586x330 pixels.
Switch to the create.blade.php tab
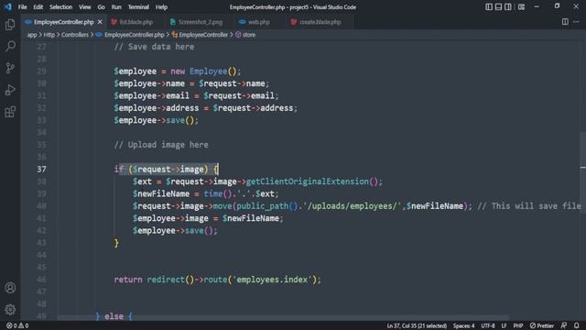click(320, 22)
